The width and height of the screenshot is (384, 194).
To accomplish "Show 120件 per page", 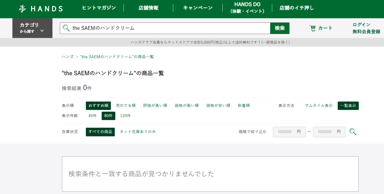I will 125,116.
